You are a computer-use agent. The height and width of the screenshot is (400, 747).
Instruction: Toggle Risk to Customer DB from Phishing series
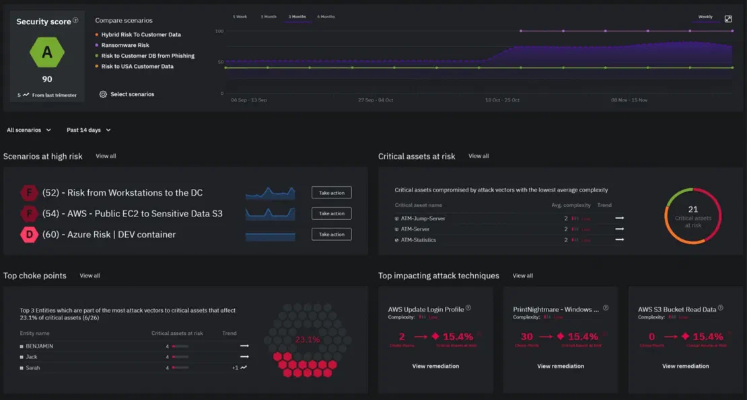[144, 56]
